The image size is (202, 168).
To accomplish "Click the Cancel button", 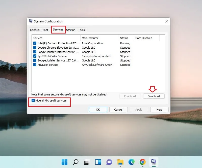I will click(118, 110).
